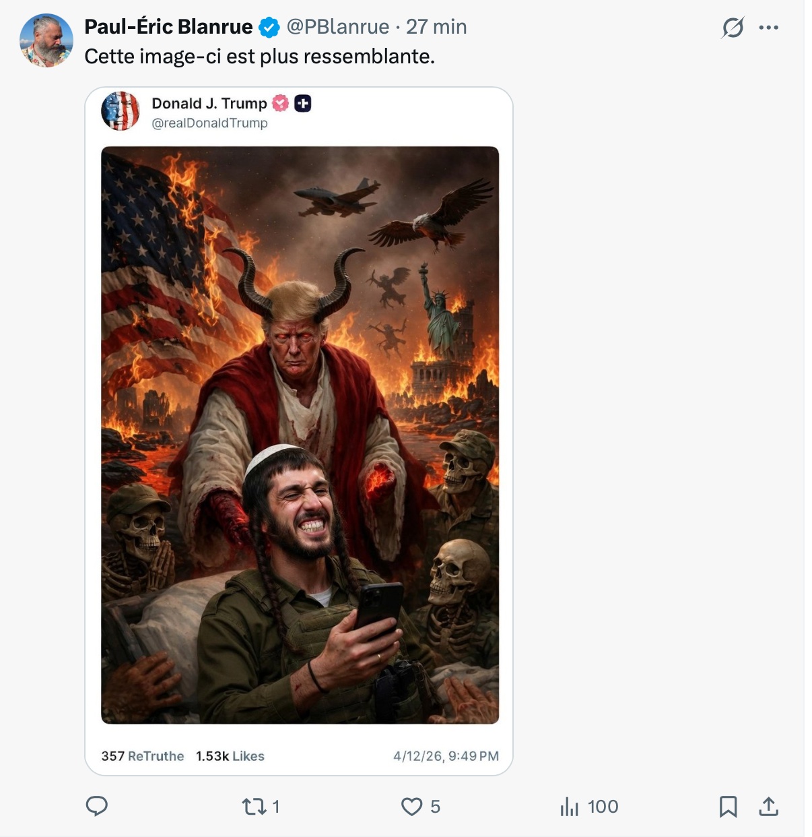Click the flag-painted avatar inside the card
812x837 pixels.
coord(121,111)
